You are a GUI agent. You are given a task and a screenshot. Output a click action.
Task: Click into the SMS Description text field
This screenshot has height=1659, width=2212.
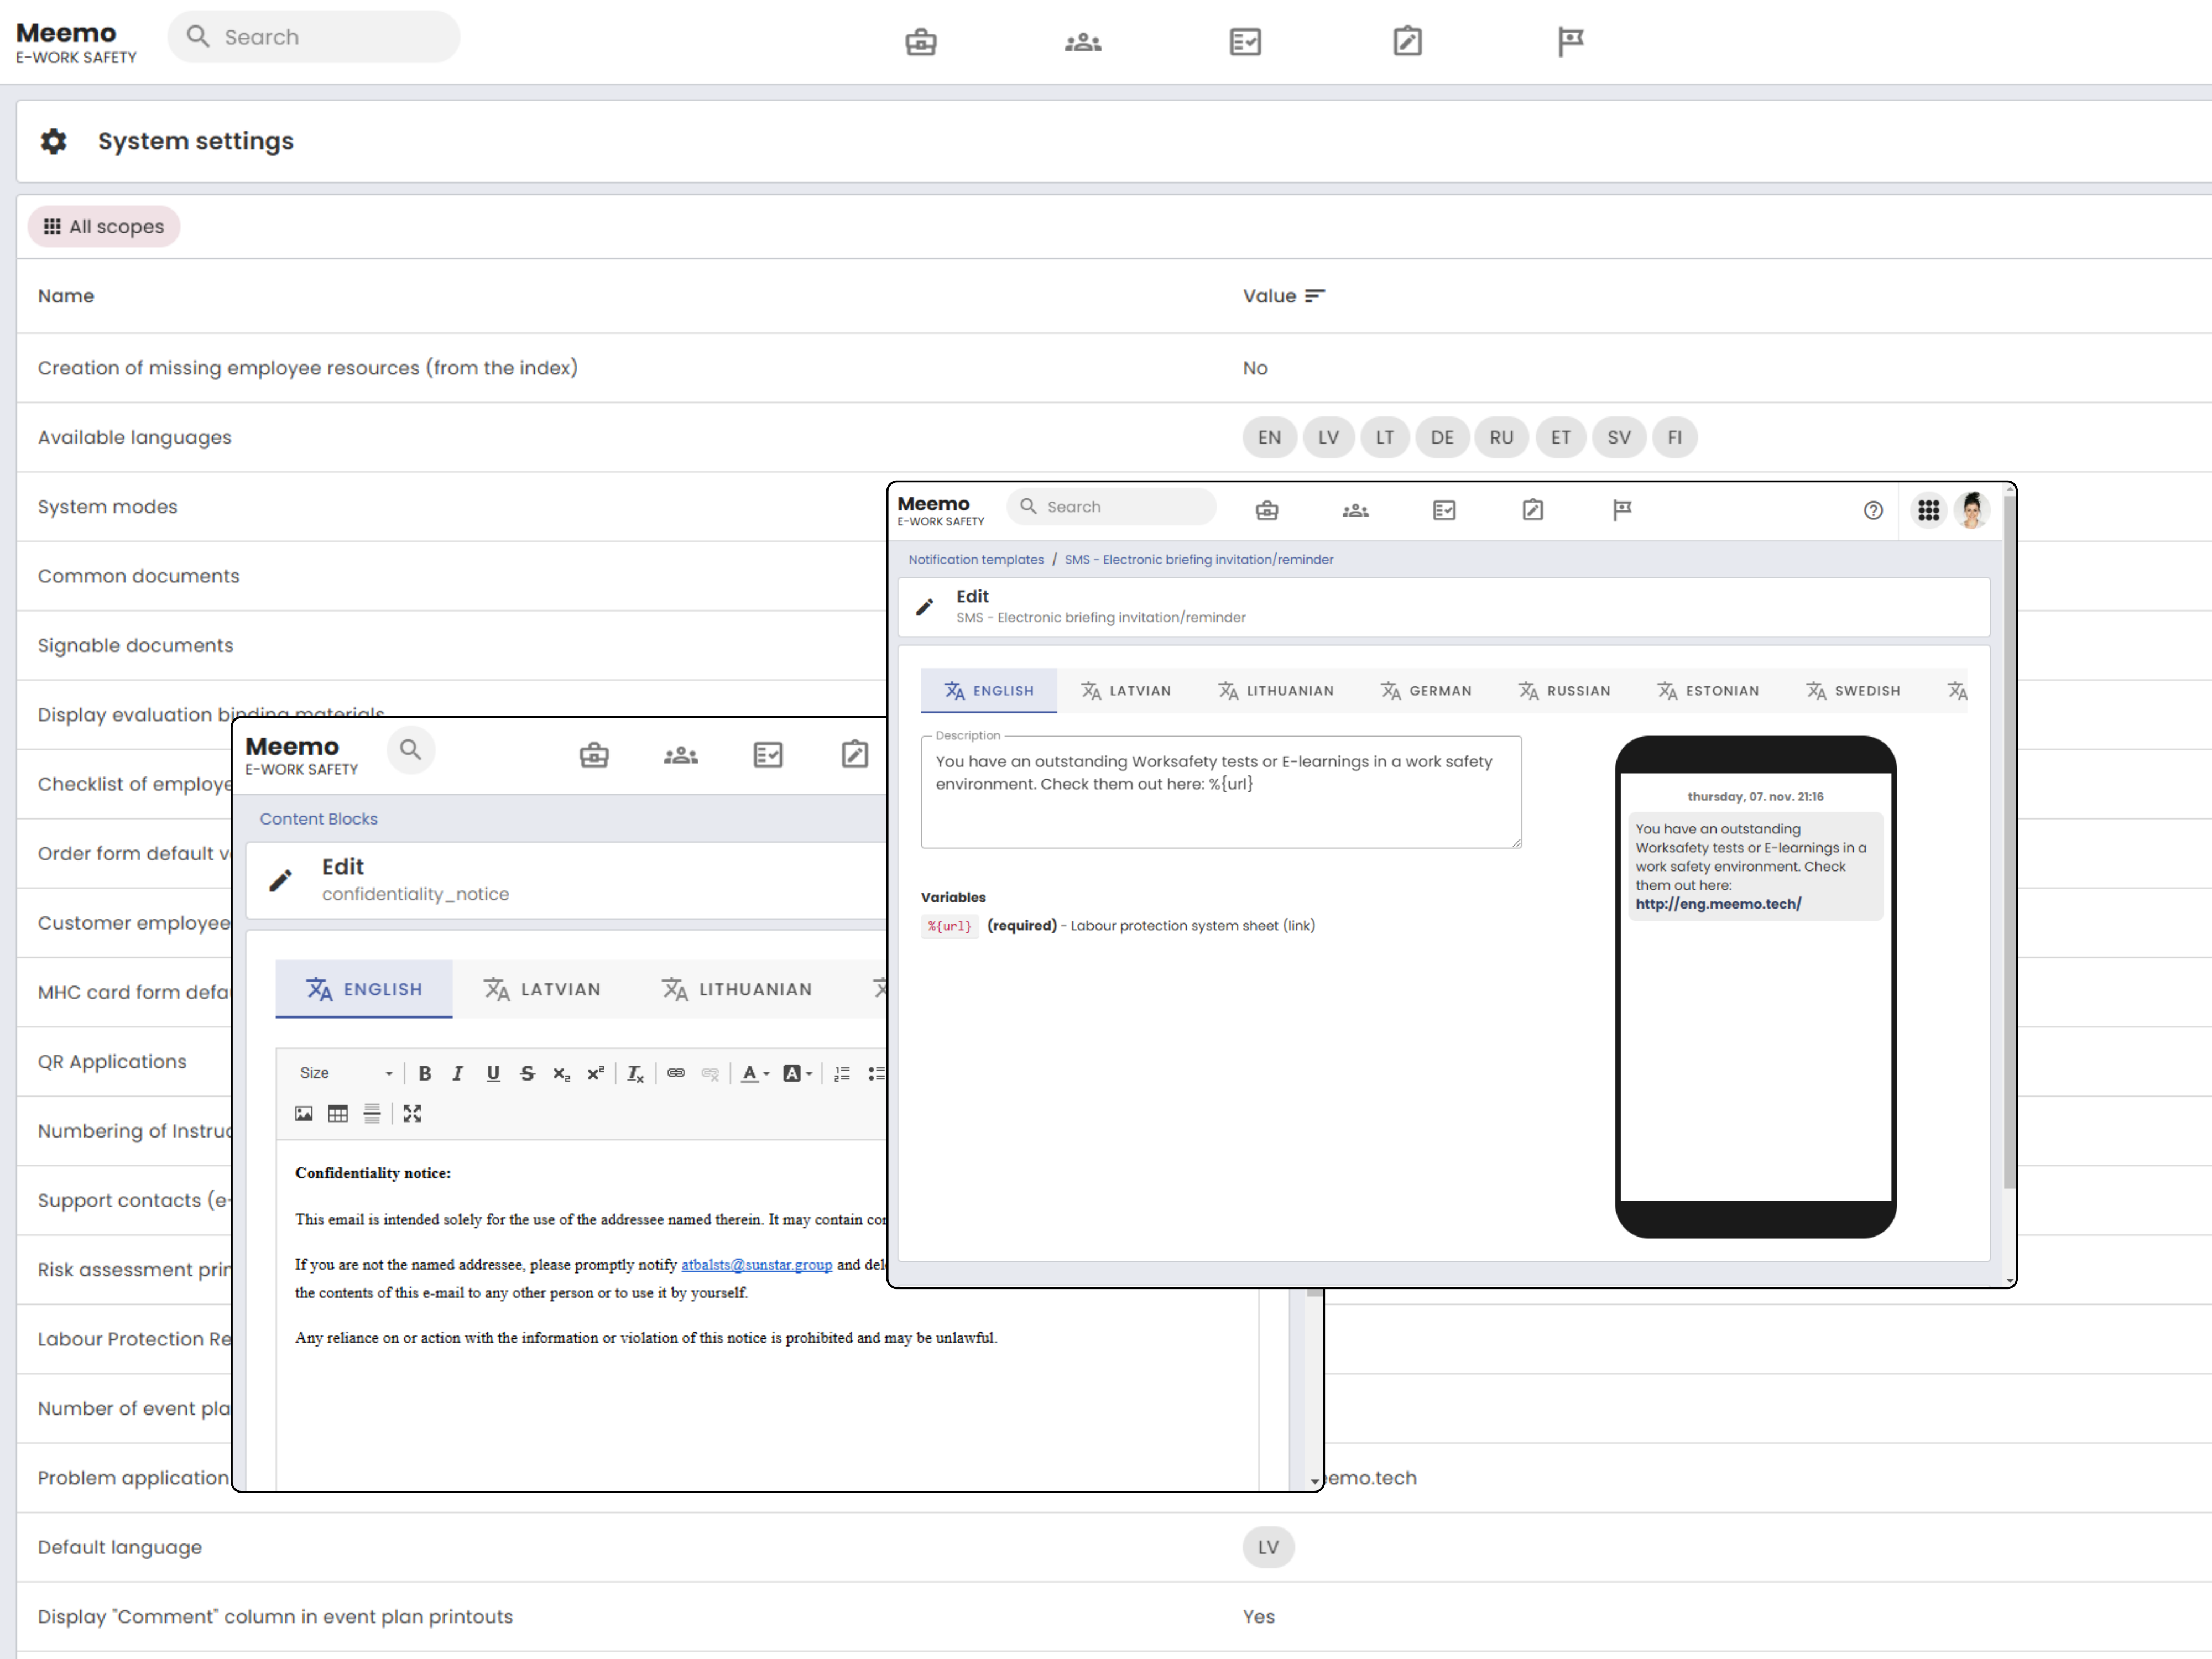coord(1220,792)
